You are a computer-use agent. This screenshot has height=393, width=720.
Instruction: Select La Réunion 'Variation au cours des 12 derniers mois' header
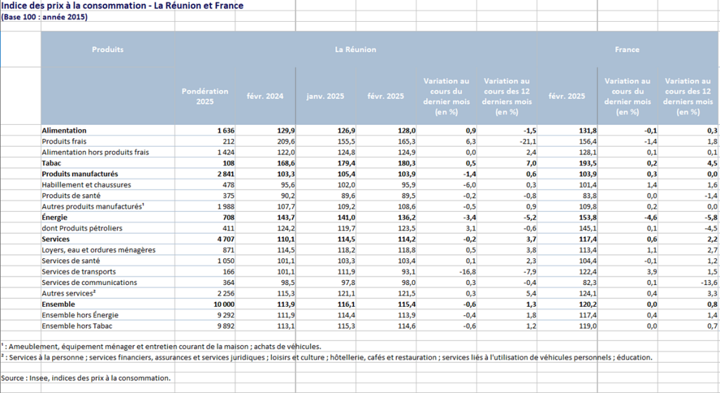(x=506, y=96)
